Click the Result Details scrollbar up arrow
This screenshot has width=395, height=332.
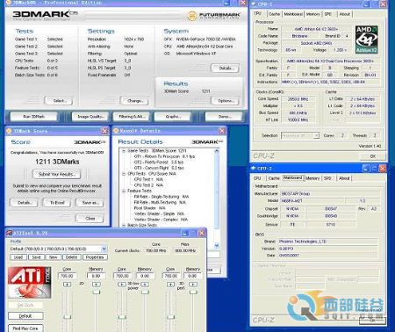pyautogui.click(x=217, y=151)
